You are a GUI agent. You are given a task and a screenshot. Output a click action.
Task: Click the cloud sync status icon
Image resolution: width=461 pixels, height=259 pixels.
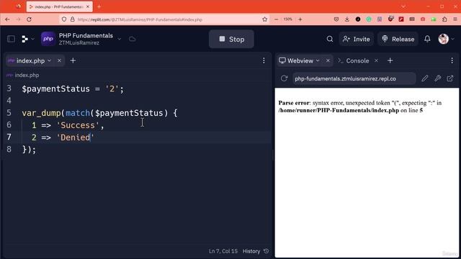(133, 39)
